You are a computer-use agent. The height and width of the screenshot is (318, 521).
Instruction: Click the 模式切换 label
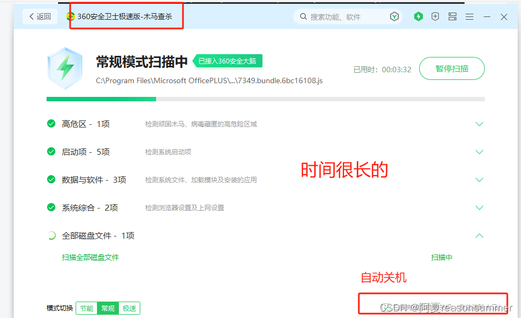tap(60, 308)
